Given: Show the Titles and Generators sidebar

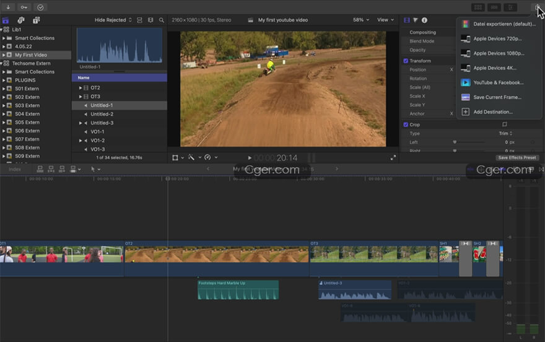Looking at the screenshot, I should (36, 20).
